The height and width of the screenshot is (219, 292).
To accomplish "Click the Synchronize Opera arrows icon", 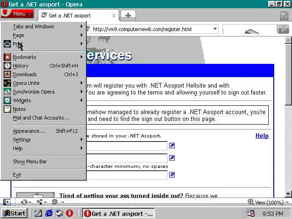I will tap(7, 92).
